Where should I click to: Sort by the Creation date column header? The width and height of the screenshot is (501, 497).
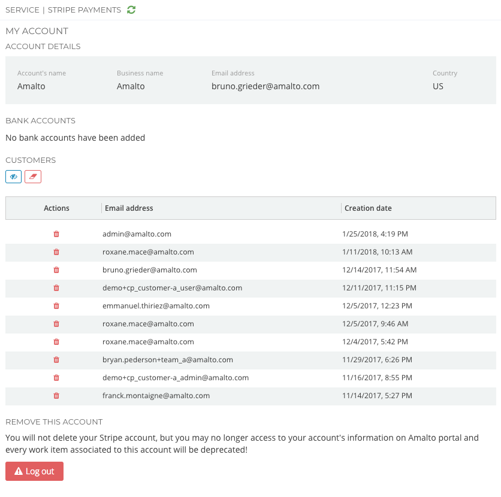[368, 208]
